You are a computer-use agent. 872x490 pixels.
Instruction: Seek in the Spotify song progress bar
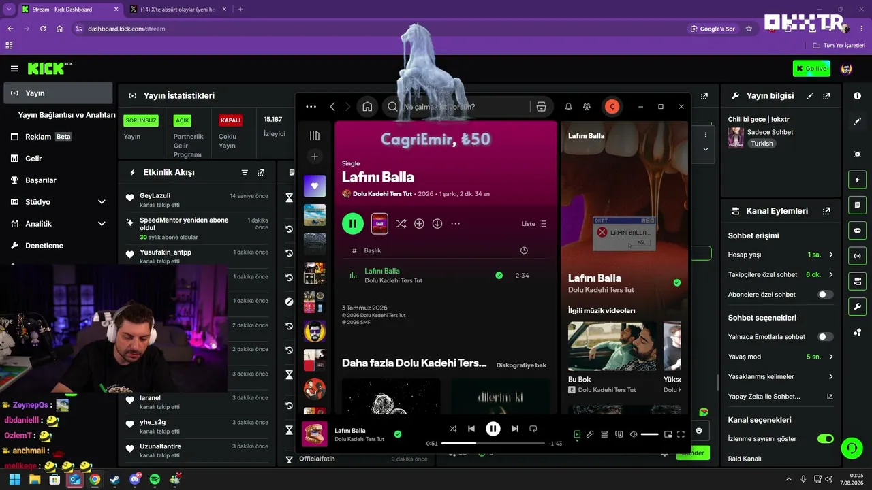pyautogui.click(x=493, y=444)
